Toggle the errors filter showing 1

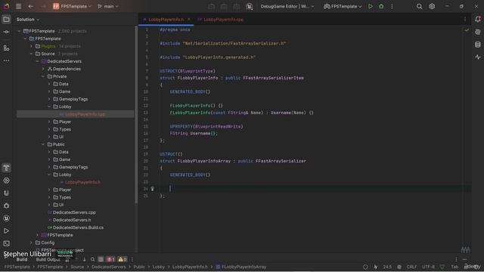(x=110, y=259)
